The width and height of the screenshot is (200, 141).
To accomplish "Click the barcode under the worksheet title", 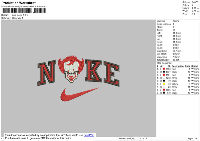I will 24,11.
